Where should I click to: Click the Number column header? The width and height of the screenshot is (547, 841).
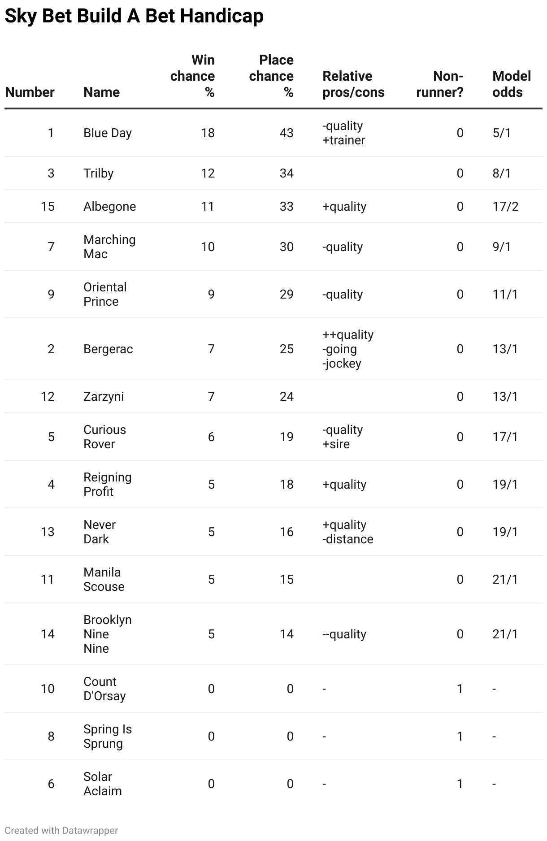[x=30, y=92]
